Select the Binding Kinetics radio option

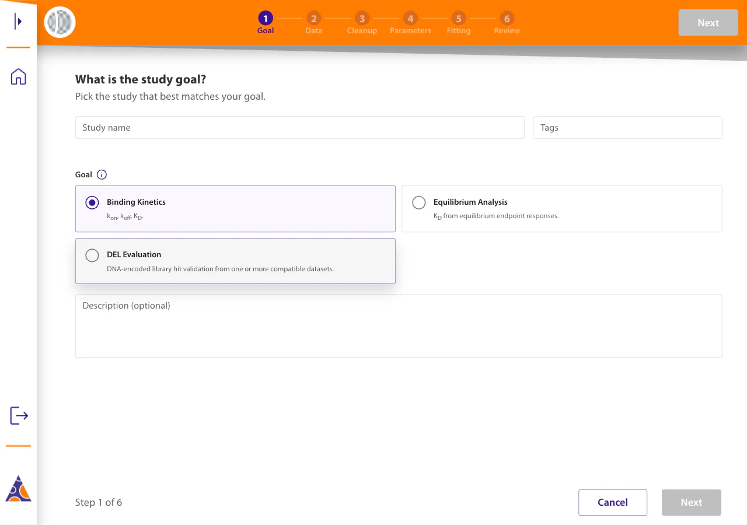(92, 202)
